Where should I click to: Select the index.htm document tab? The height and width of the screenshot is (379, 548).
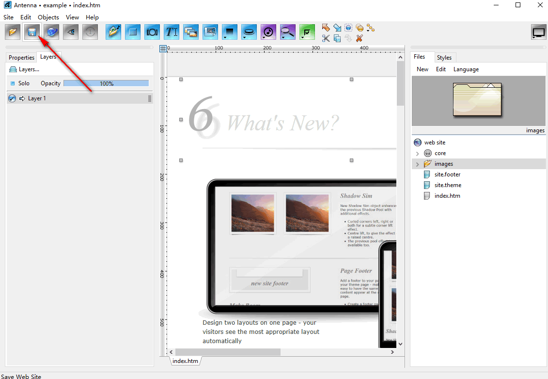click(x=185, y=361)
